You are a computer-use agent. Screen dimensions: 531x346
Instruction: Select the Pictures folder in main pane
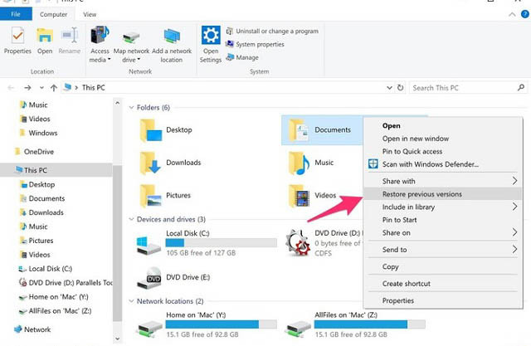tap(165, 196)
